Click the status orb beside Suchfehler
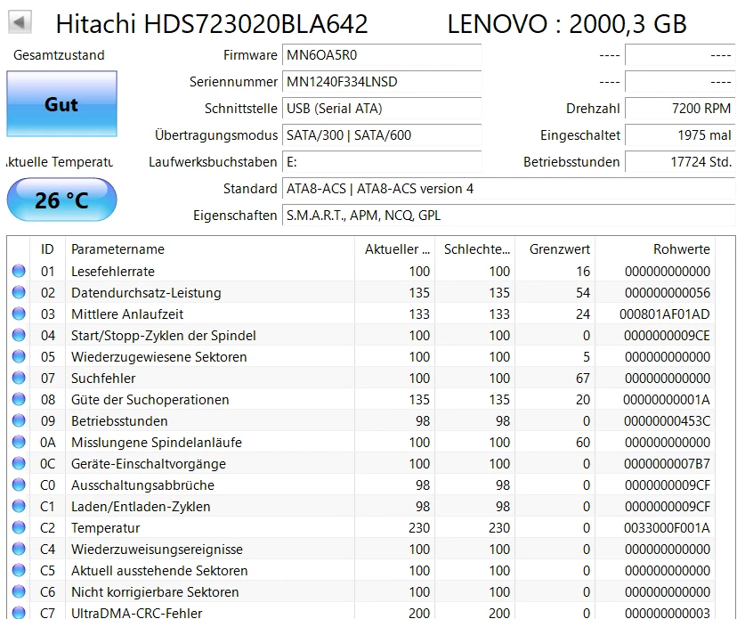 pyautogui.click(x=20, y=378)
